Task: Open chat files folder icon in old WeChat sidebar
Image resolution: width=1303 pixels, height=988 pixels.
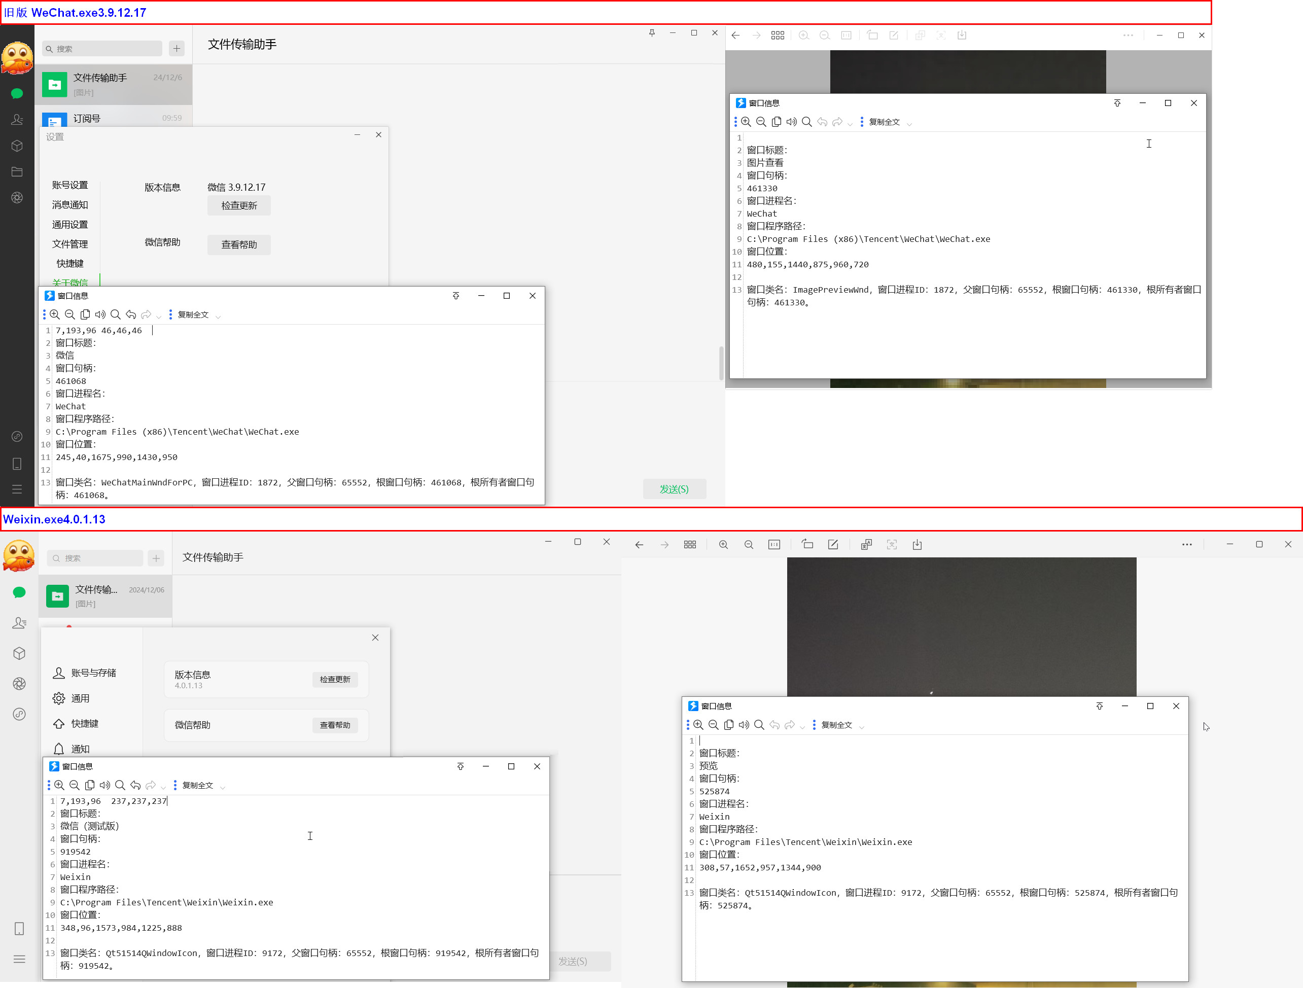Action: pyautogui.click(x=17, y=172)
